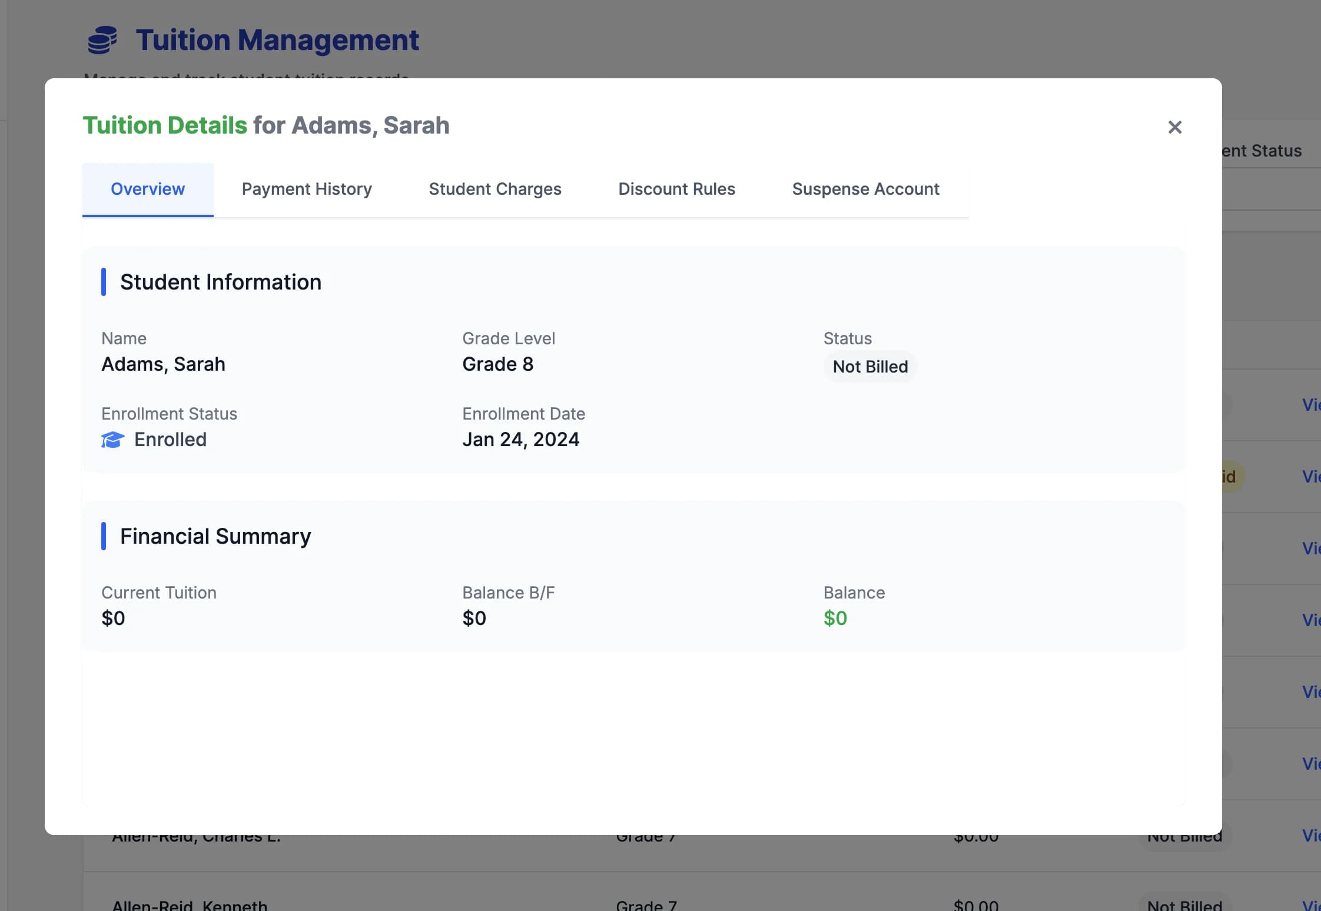The height and width of the screenshot is (911, 1321).
Task: Click the green Balance $0 amount
Action: pos(835,619)
